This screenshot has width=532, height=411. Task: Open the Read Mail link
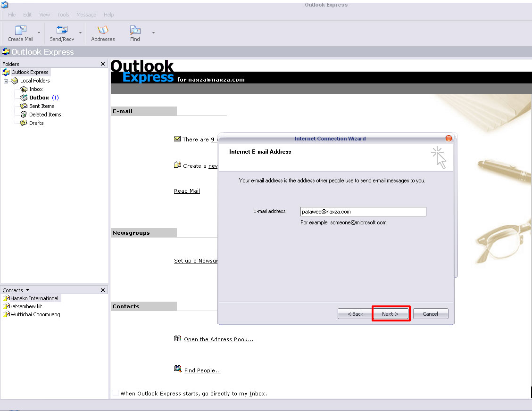tap(187, 191)
